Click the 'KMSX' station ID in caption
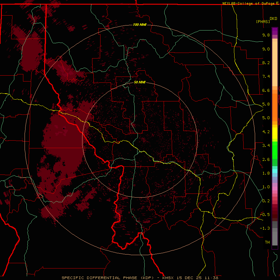 168,278
